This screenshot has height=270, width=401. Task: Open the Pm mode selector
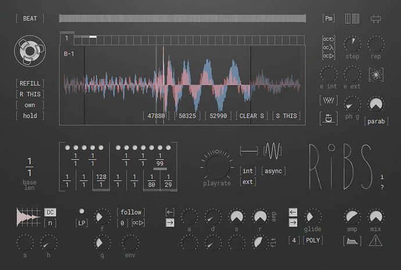tap(328, 19)
